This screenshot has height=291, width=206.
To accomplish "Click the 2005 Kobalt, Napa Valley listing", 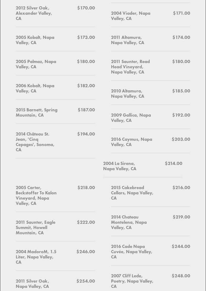I will click(35, 40).
